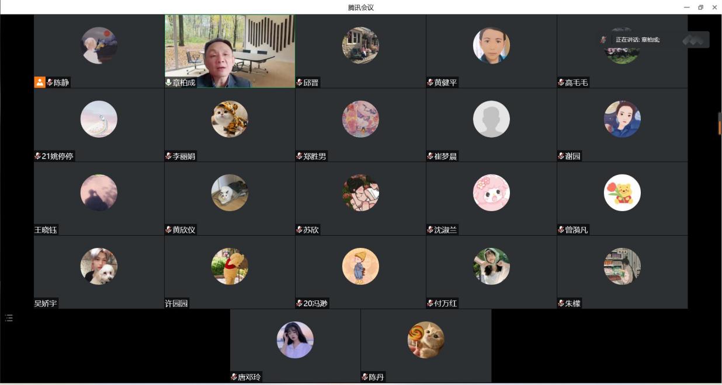Click the 吴娇宇 participant name
This screenshot has height=385, width=722.
coord(46,303)
